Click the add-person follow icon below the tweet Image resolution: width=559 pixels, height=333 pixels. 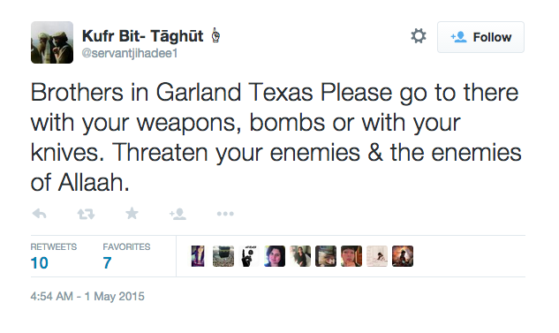(178, 214)
